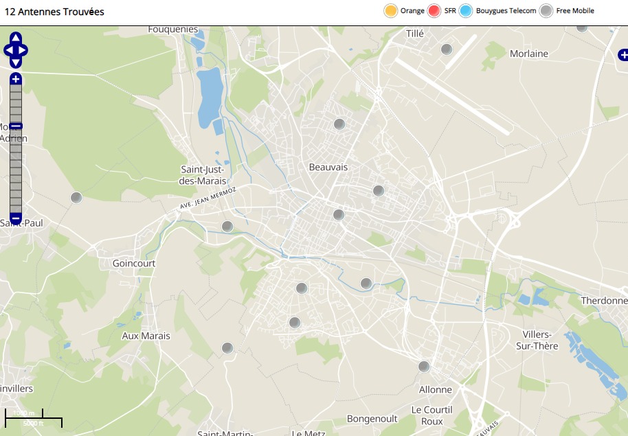
Task: Select the antenna marker near Tillé
Action: tap(447, 49)
